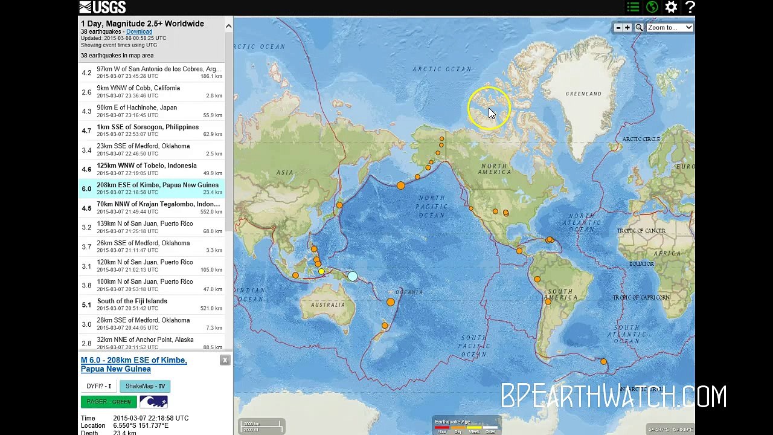
Task: Click the orange Fiji quake marker near Oceania label
Action: [391, 302]
